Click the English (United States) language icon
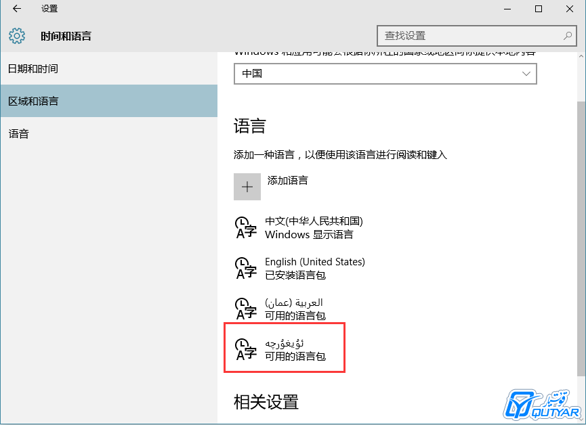This screenshot has width=586, height=425. pos(246,268)
